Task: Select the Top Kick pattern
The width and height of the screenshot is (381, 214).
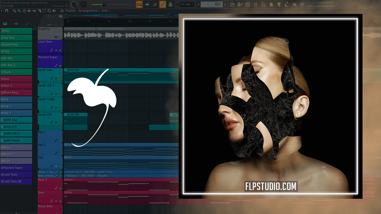Action: 16,37
